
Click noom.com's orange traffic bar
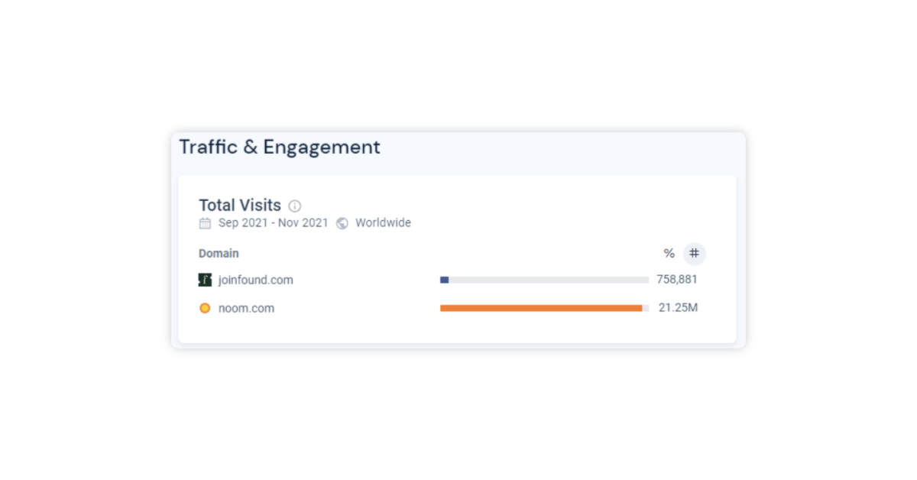(541, 308)
